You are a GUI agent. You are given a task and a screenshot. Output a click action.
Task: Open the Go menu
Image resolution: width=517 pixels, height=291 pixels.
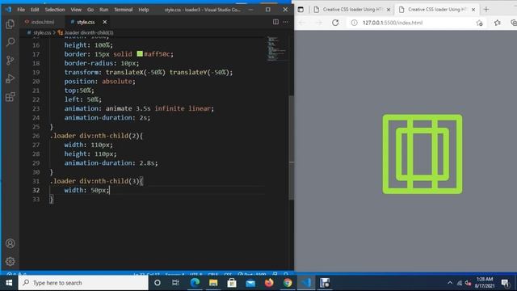90,10
